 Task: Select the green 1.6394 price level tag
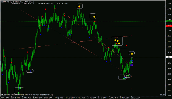pyautogui.click(x=169, y=21)
